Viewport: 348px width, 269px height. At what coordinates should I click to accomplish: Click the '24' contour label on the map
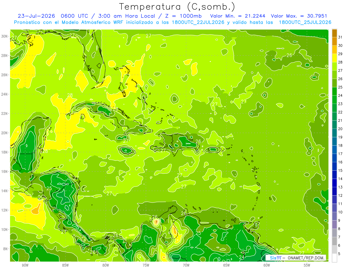[x=242, y=257]
